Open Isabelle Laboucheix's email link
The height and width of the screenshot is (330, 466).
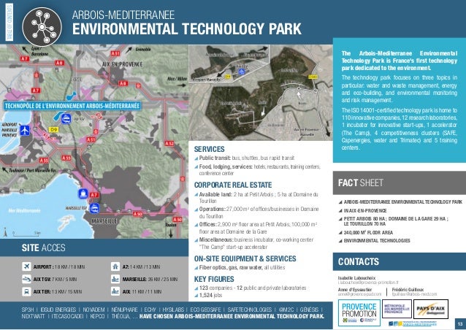368,283
